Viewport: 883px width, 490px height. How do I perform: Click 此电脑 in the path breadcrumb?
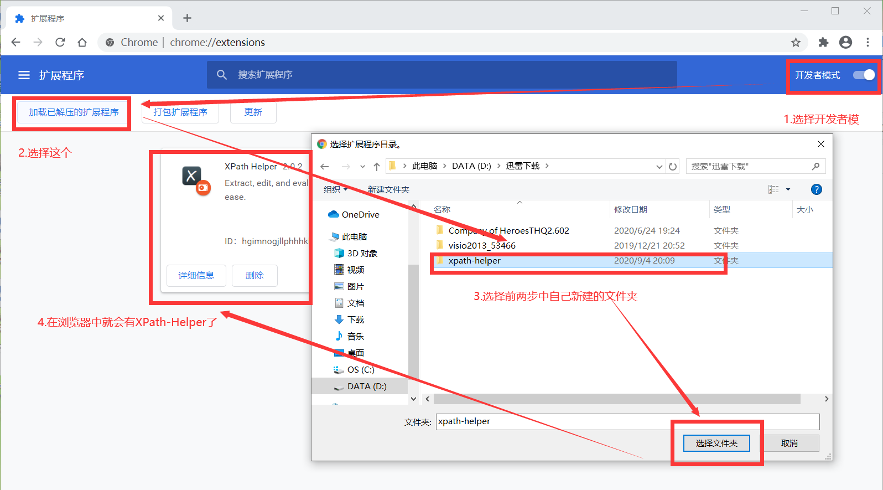[x=424, y=166]
